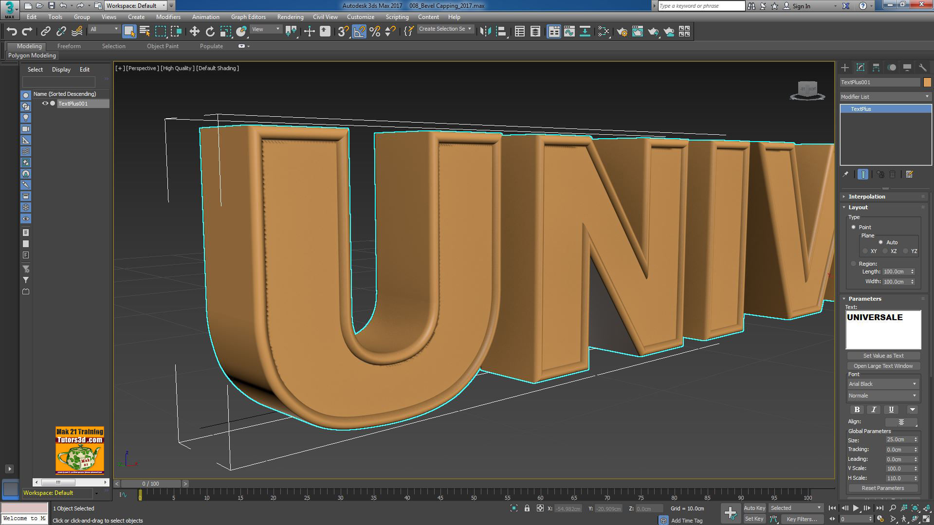Toggle visibility eye for TextPlus001
Viewport: 934px width, 525px height.
(45, 104)
